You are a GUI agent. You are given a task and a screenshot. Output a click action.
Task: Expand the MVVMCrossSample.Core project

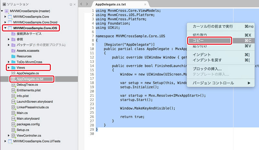point(5,17)
